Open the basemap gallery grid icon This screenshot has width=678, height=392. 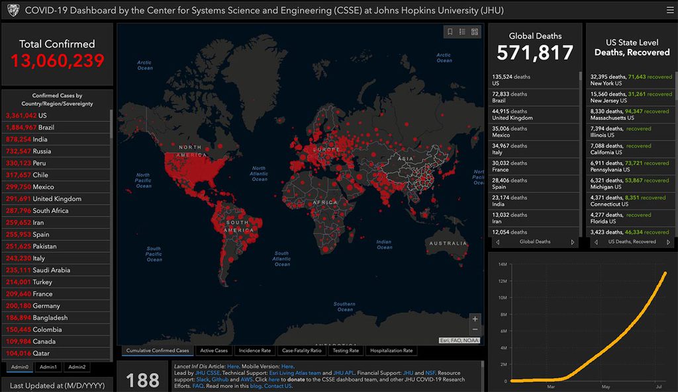[x=475, y=32]
